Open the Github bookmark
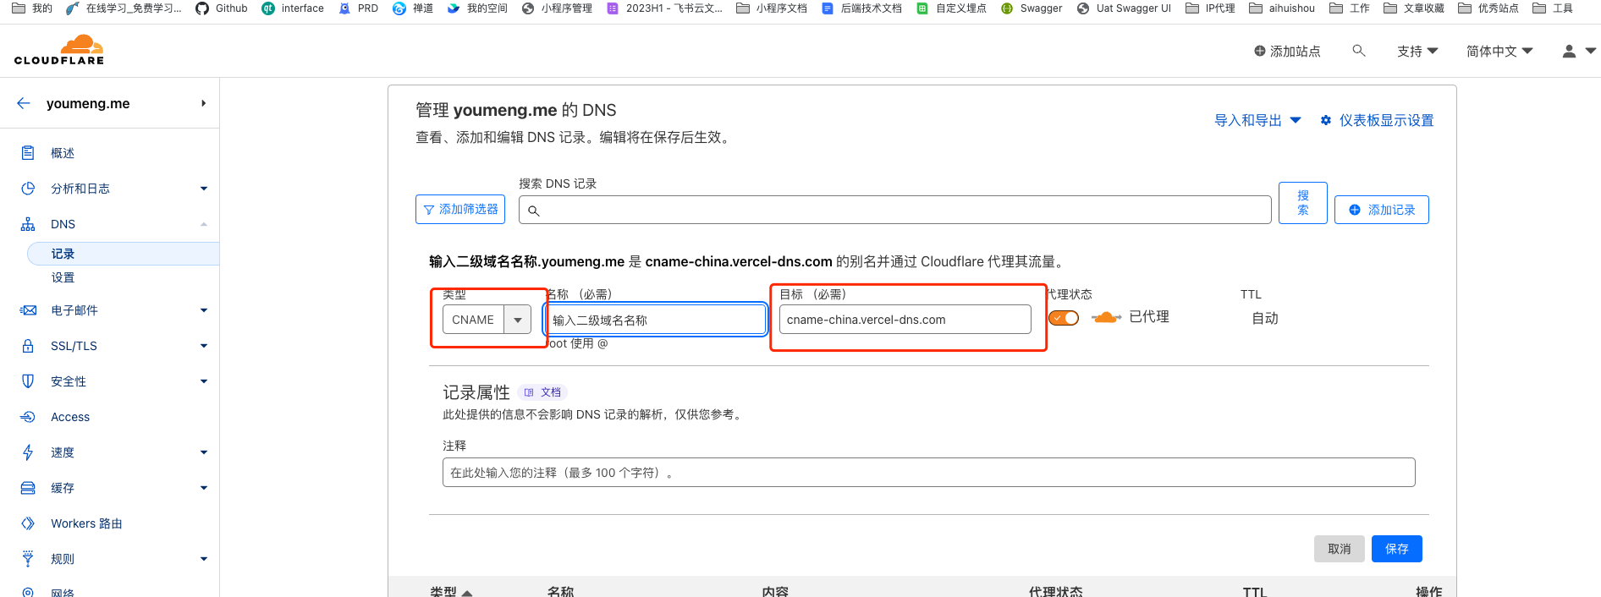This screenshot has height=597, width=1601. pos(221,8)
